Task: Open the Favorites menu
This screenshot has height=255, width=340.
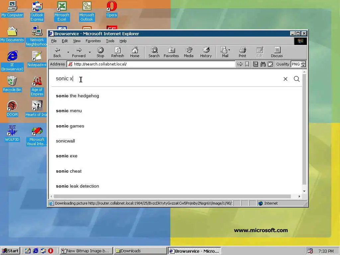Action: [x=93, y=41]
